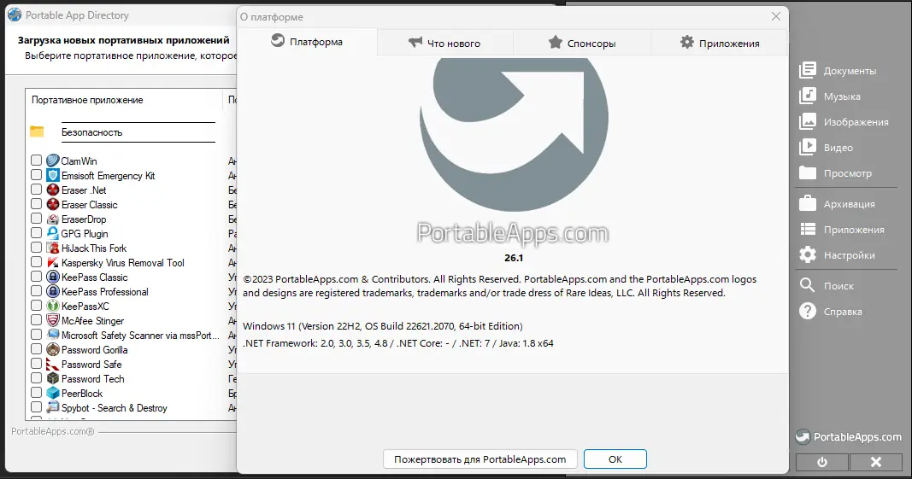The image size is (912, 479).
Task: Open the Настройки gear icon
Action: 808,254
